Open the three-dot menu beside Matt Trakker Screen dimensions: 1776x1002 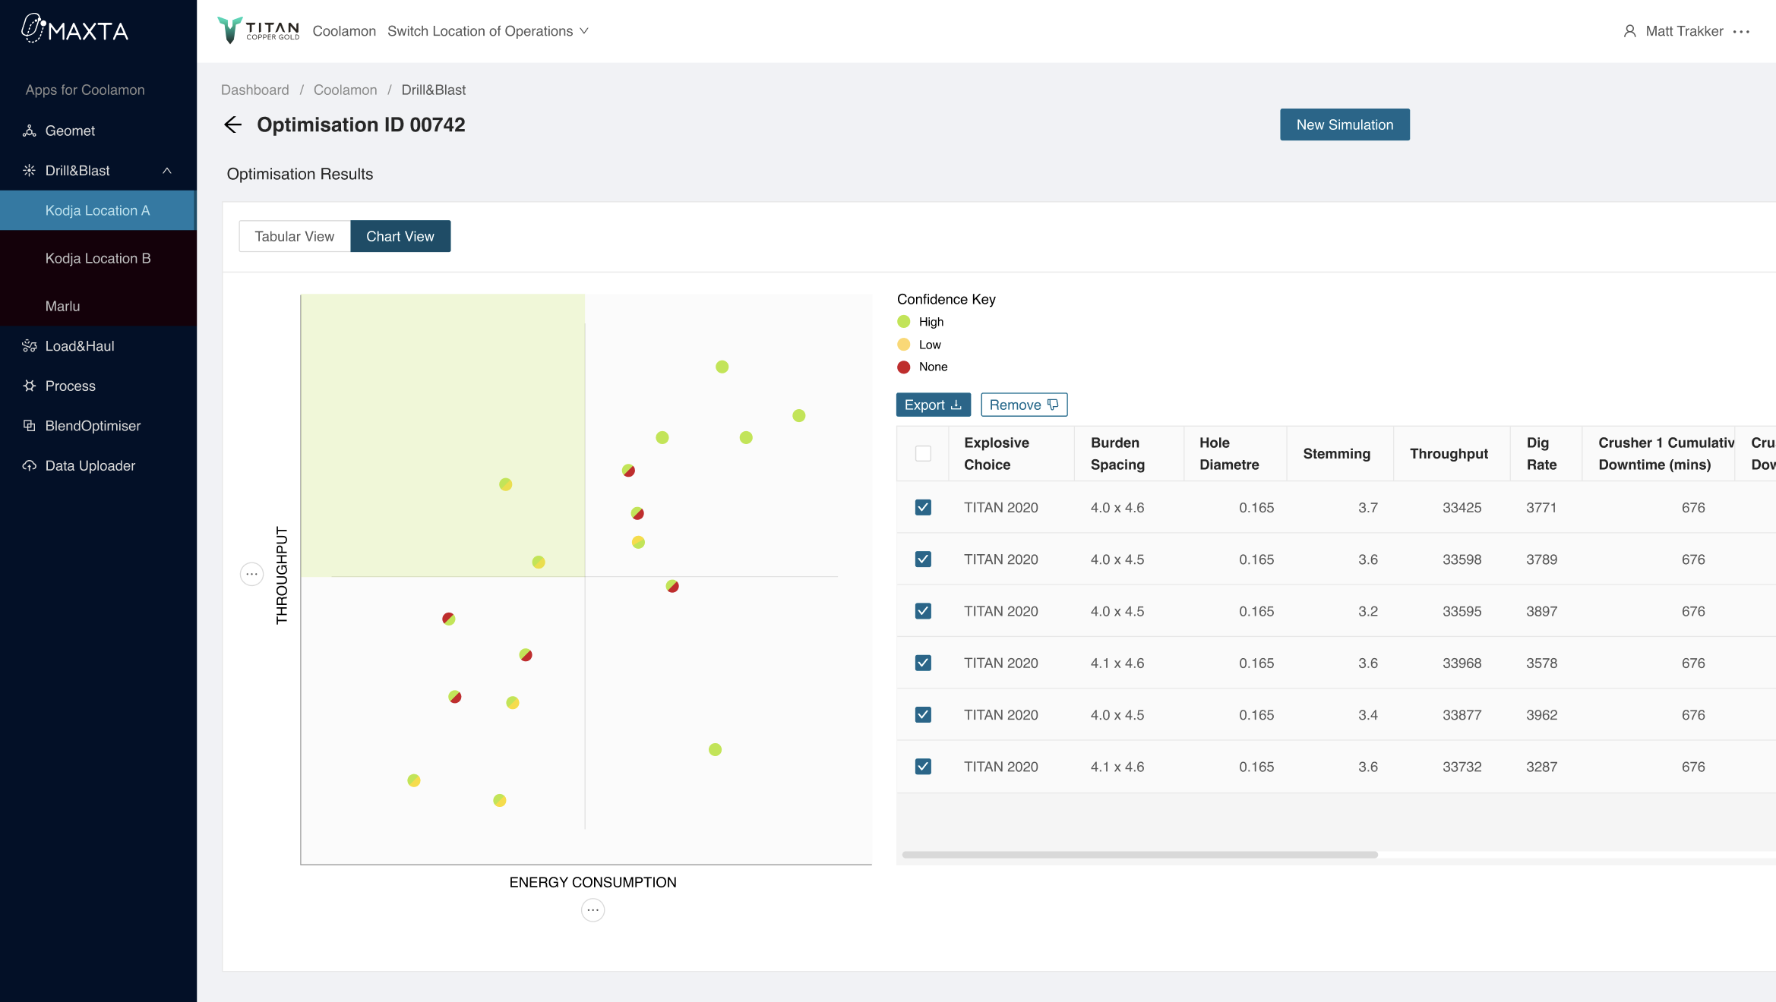click(1742, 31)
